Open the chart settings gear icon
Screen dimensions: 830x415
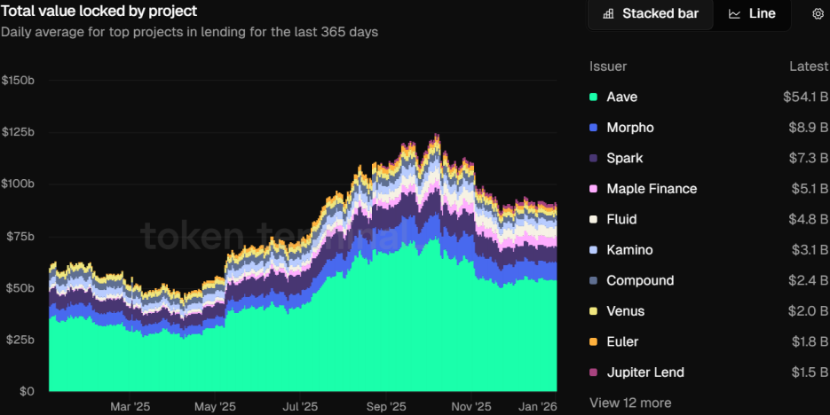pos(818,13)
